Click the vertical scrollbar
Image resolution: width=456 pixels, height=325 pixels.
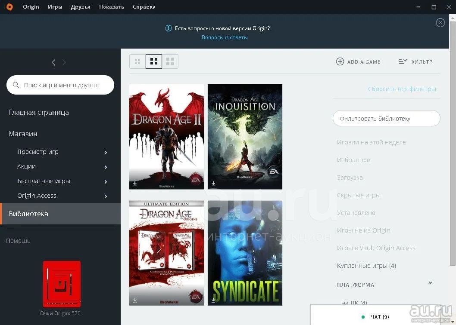453,142
